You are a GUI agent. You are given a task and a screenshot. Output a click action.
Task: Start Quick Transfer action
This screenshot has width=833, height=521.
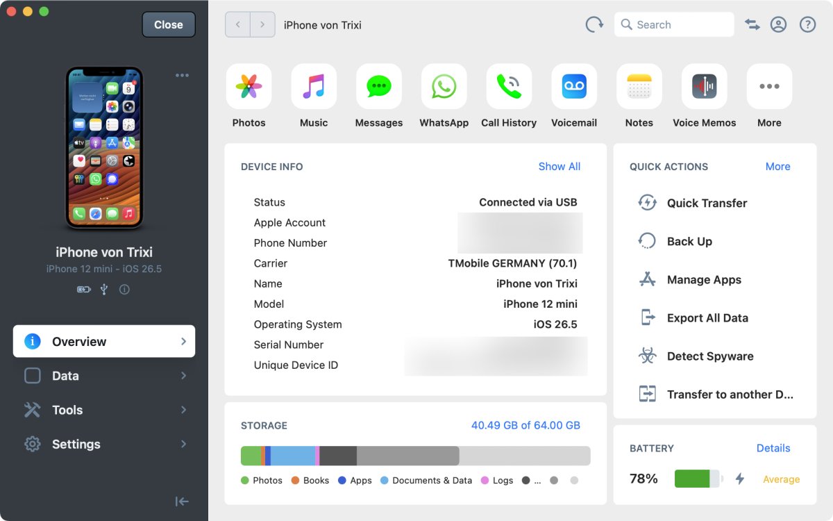tap(693, 203)
